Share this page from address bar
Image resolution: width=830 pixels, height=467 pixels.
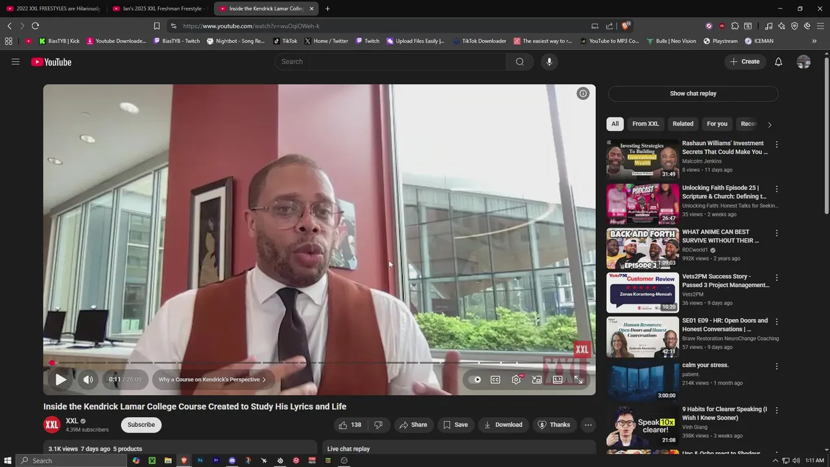coord(610,26)
